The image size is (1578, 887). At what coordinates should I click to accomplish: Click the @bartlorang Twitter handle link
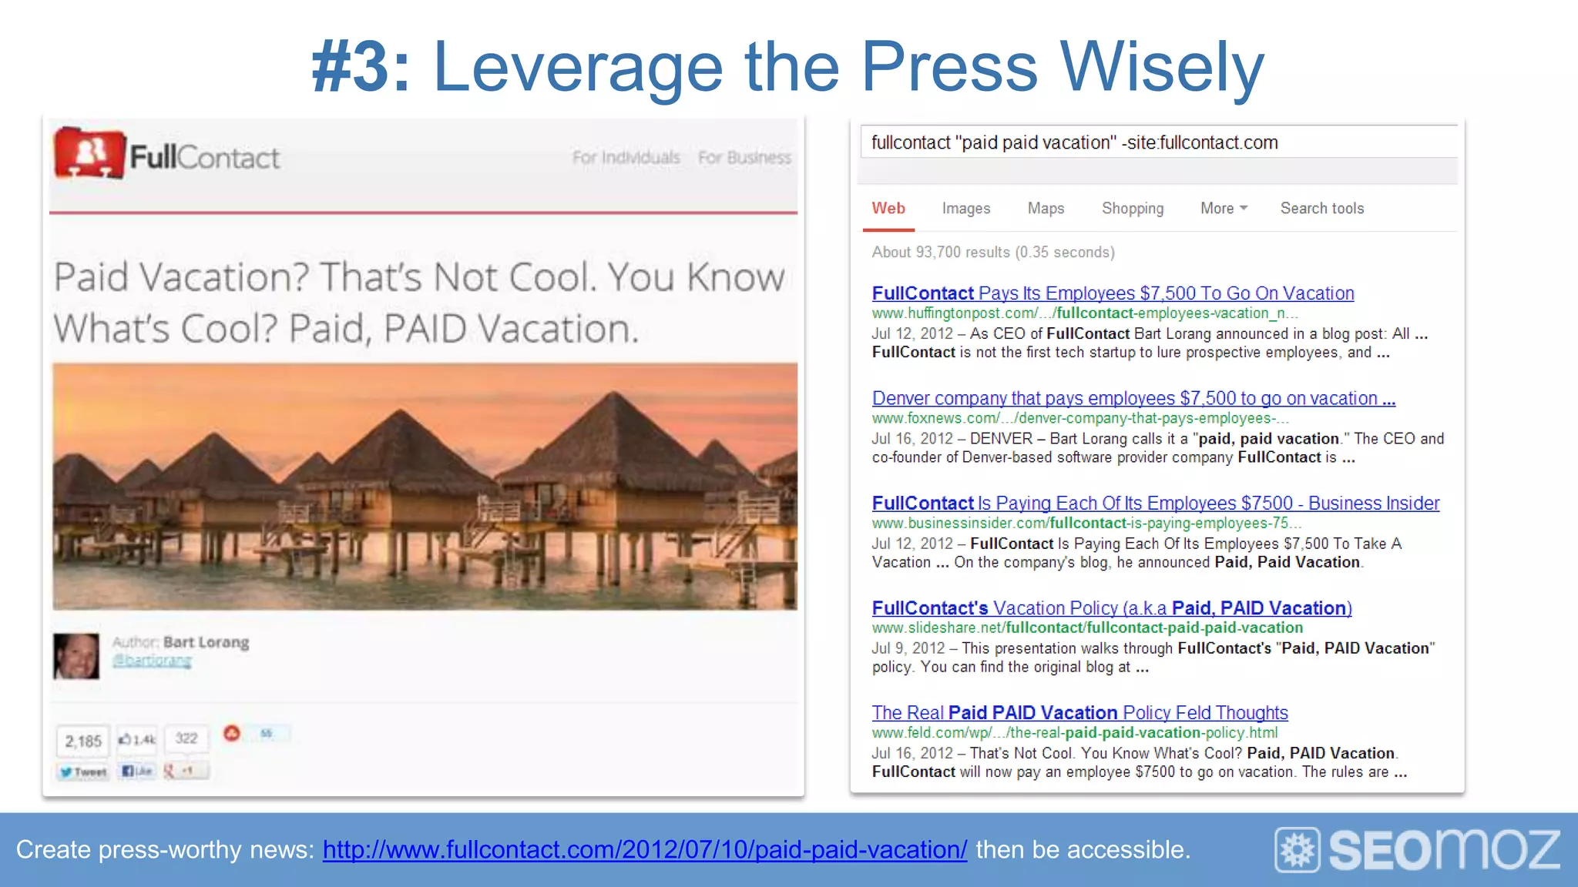click(x=152, y=661)
